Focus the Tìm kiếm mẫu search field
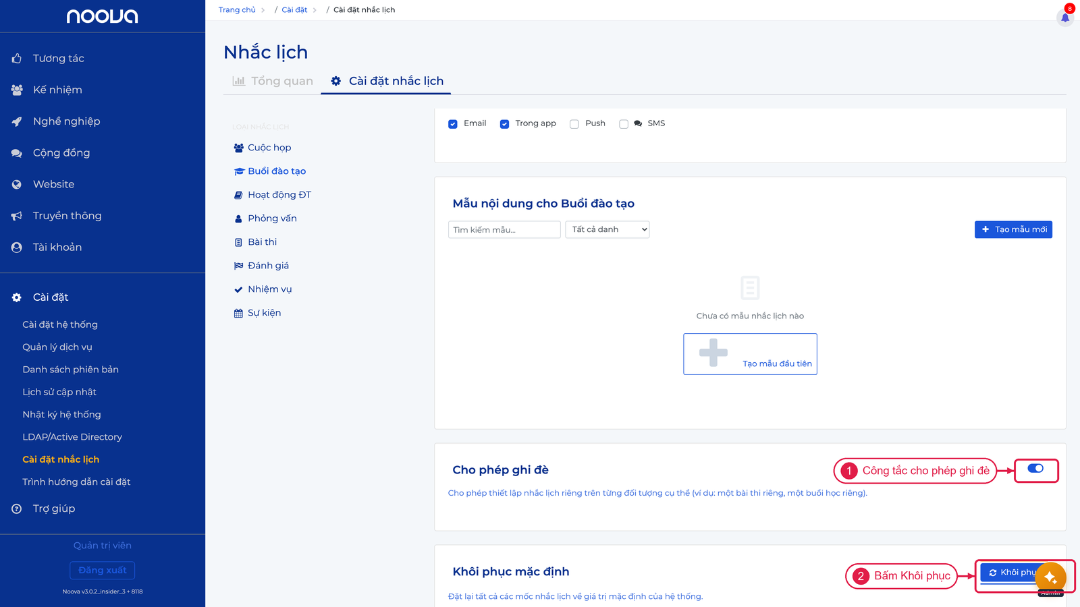Viewport: 1080px width, 607px height. tap(504, 230)
